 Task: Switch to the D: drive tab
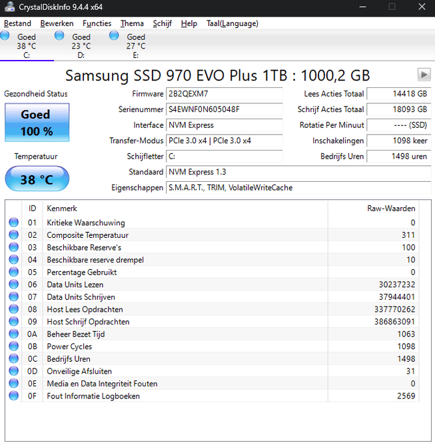click(x=81, y=45)
